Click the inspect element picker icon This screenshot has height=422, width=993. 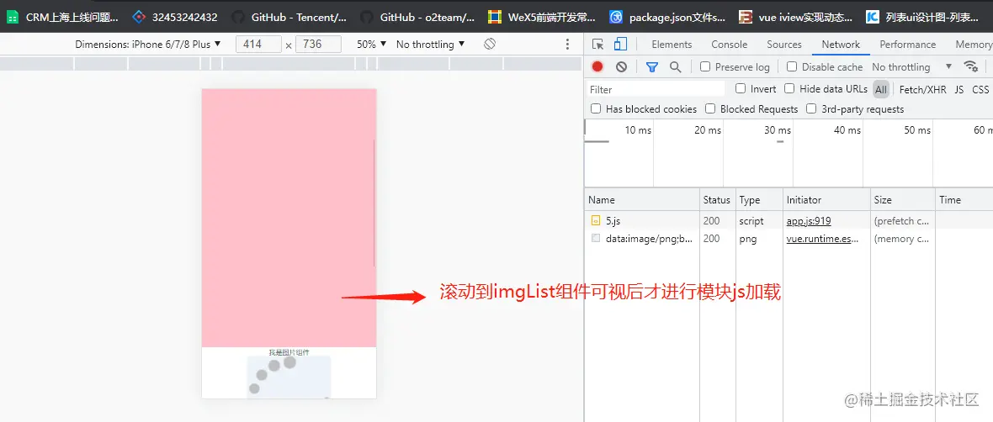tap(597, 45)
